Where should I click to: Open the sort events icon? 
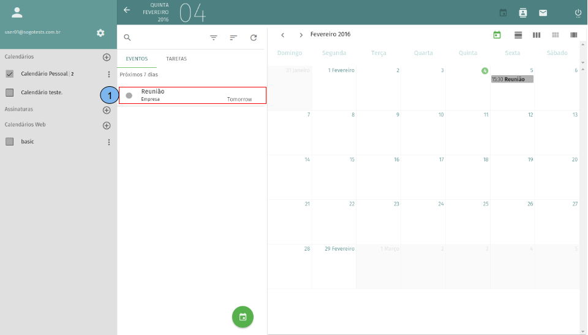pos(233,37)
